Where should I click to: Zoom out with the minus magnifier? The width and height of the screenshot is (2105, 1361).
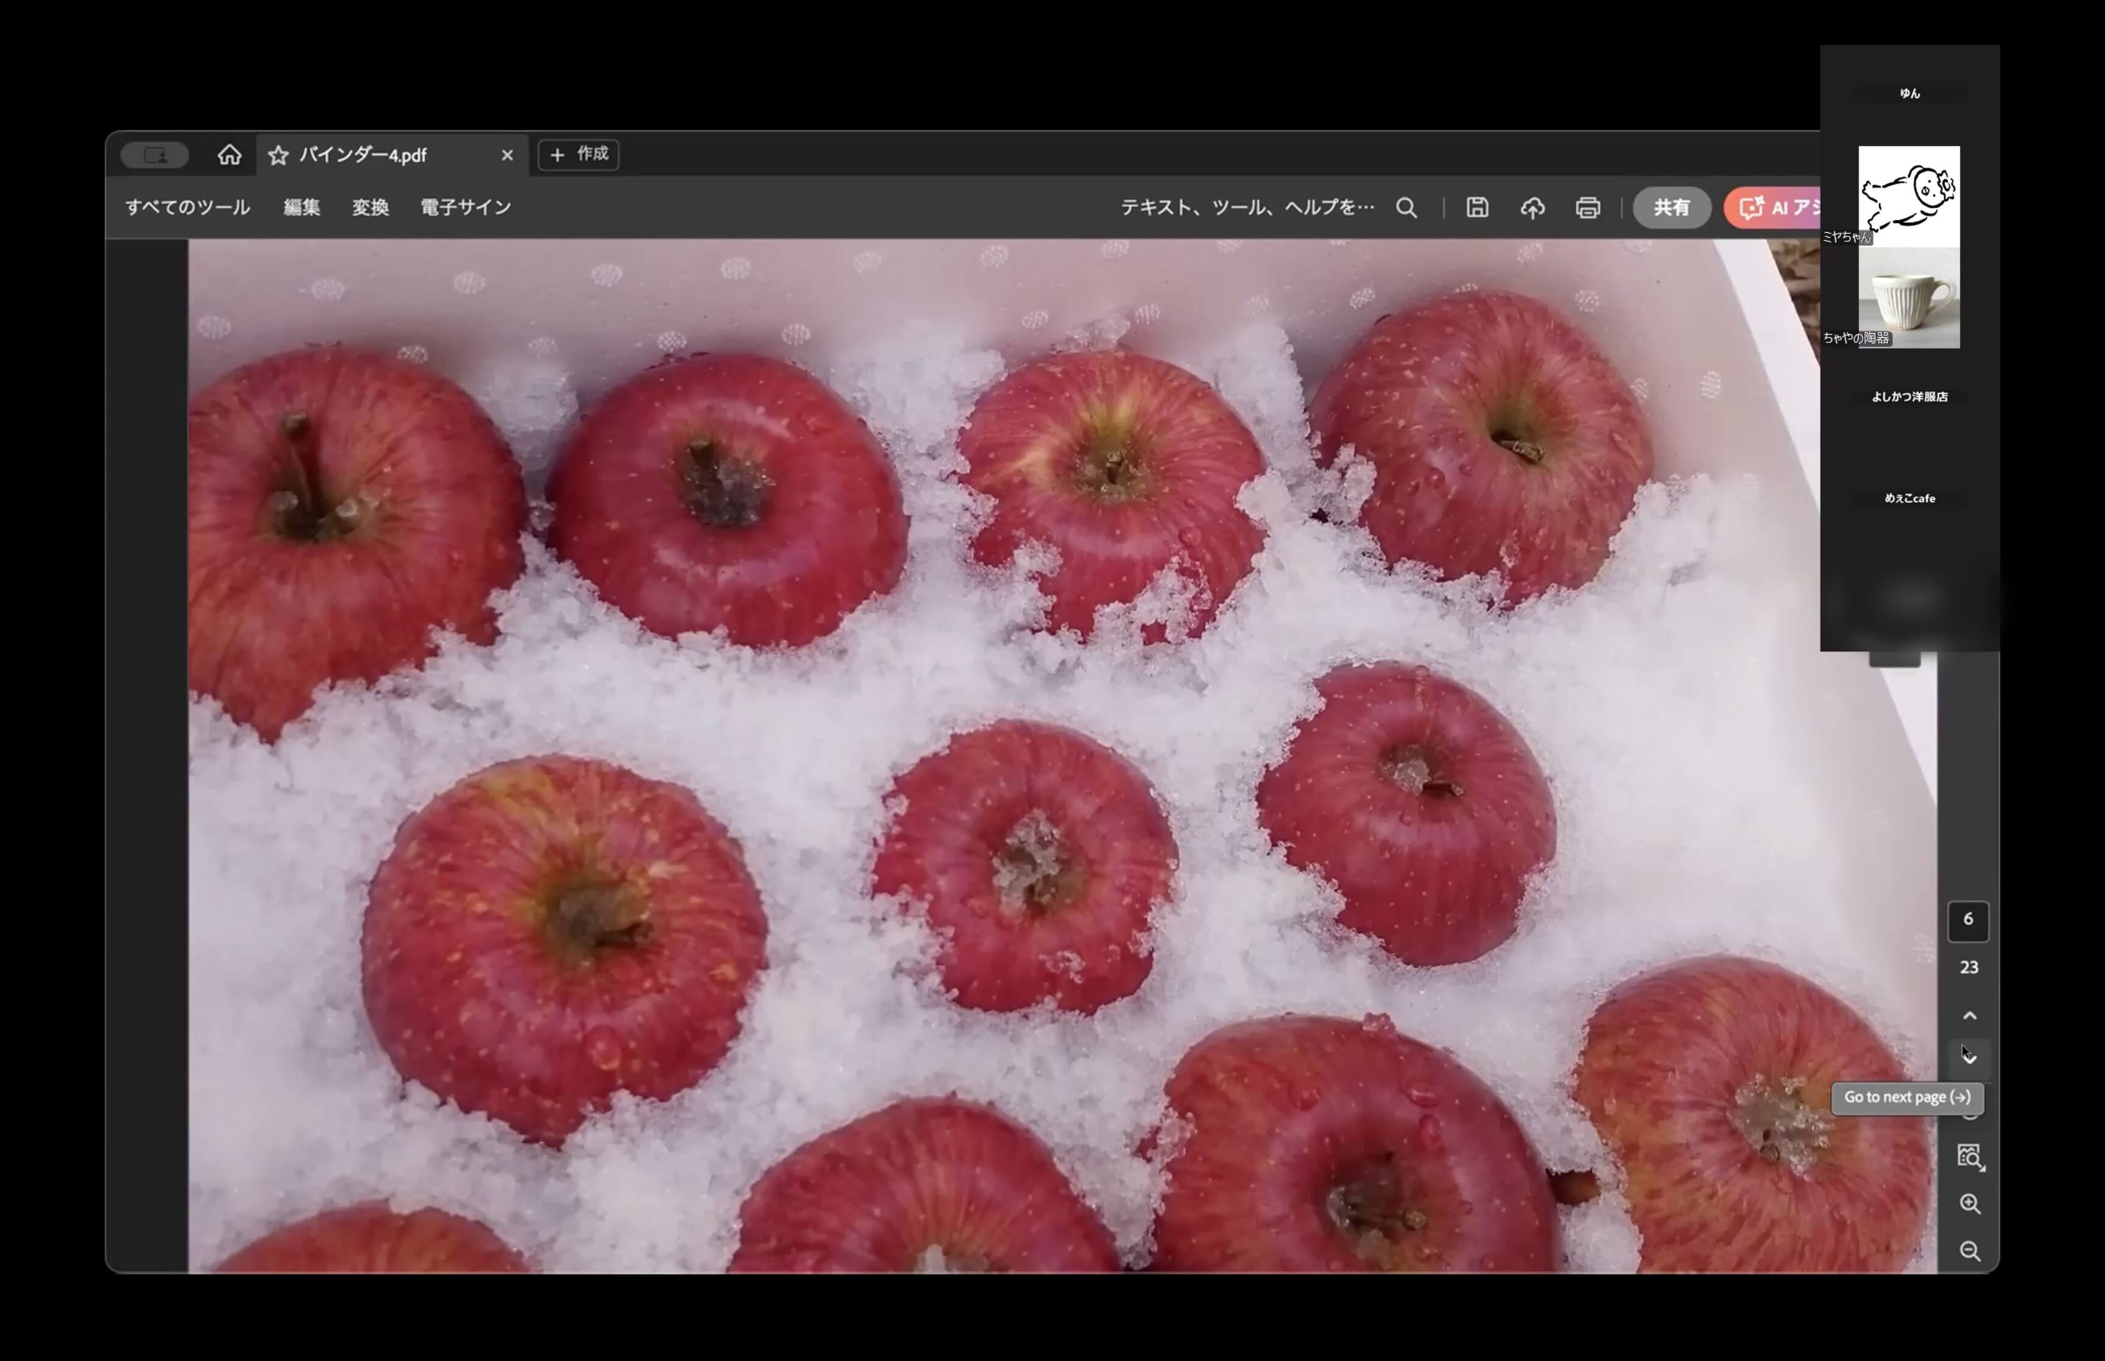[x=1970, y=1251]
